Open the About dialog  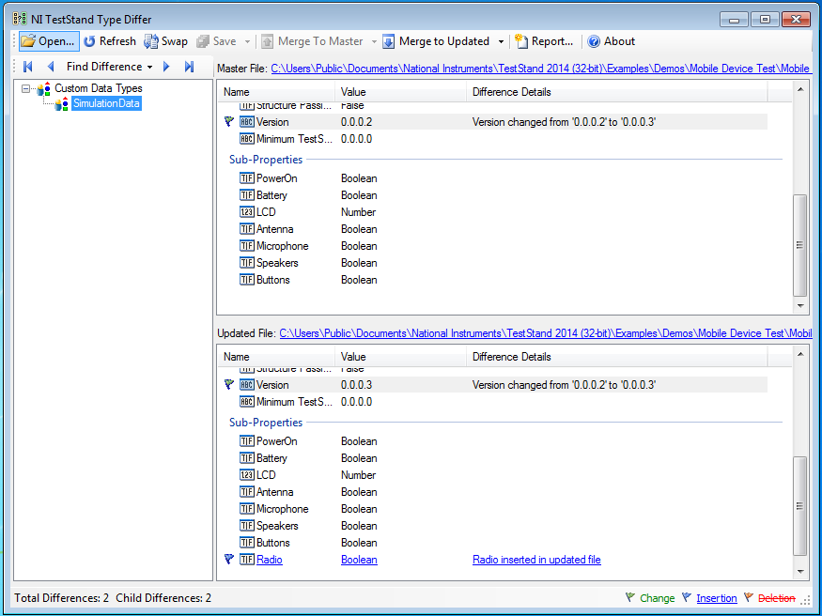(x=612, y=41)
